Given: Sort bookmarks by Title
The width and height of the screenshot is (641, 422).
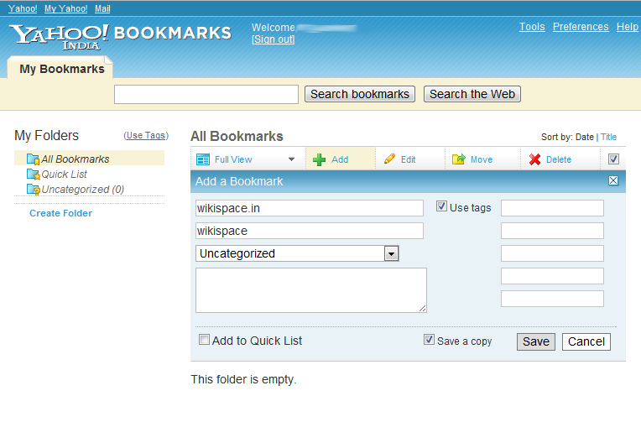Looking at the screenshot, I should (608, 137).
